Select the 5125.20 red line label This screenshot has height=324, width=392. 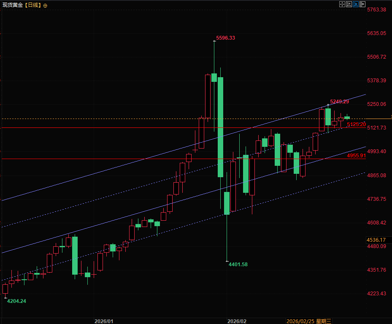[356, 124]
